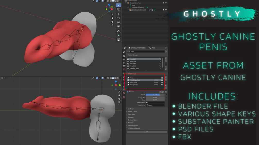The width and height of the screenshot is (259, 145).
Task: Open shape key specials dropdown arrow
Action: (166, 83)
